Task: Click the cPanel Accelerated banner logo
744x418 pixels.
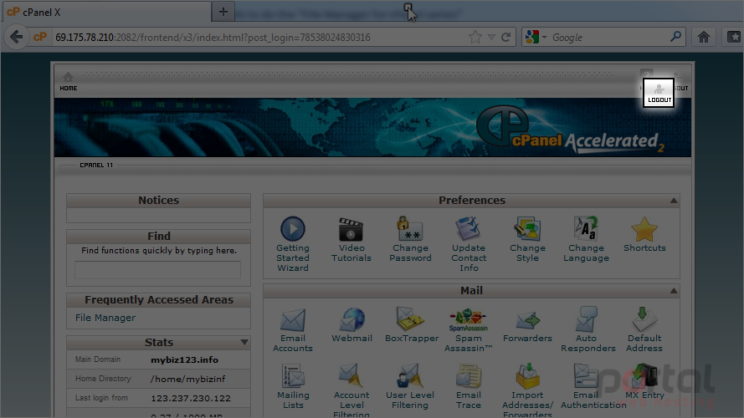Action: tap(569, 130)
